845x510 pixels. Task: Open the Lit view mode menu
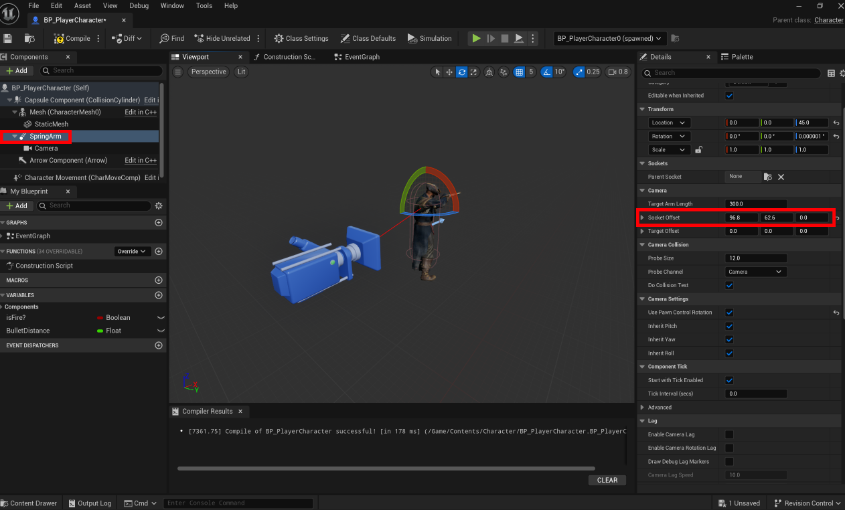[241, 72]
